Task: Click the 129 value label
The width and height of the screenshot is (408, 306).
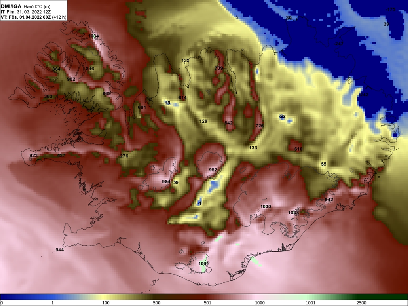Action: tap(203, 121)
